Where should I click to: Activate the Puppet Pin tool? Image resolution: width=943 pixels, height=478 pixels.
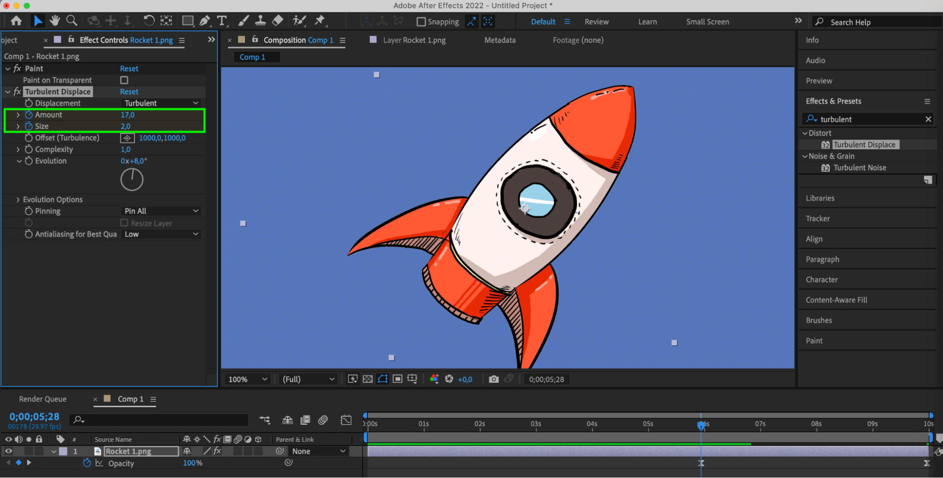click(320, 21)
